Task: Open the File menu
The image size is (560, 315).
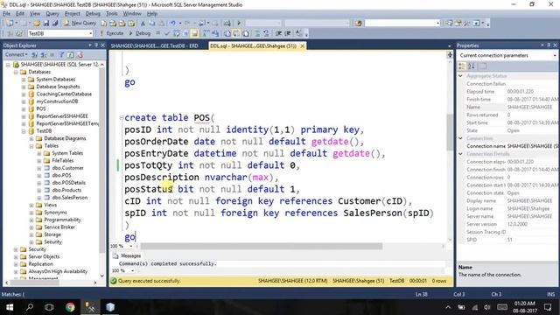Action: 6,14
